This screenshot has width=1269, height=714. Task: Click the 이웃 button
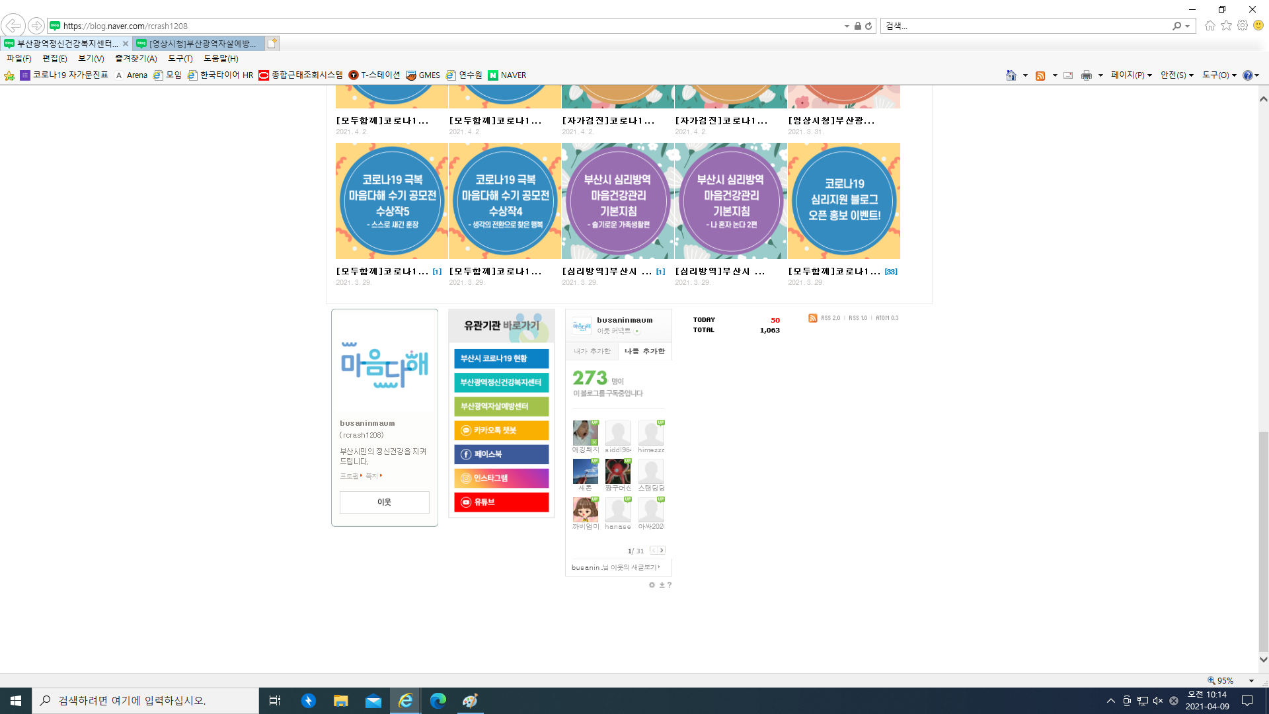[x=384, y=502]
